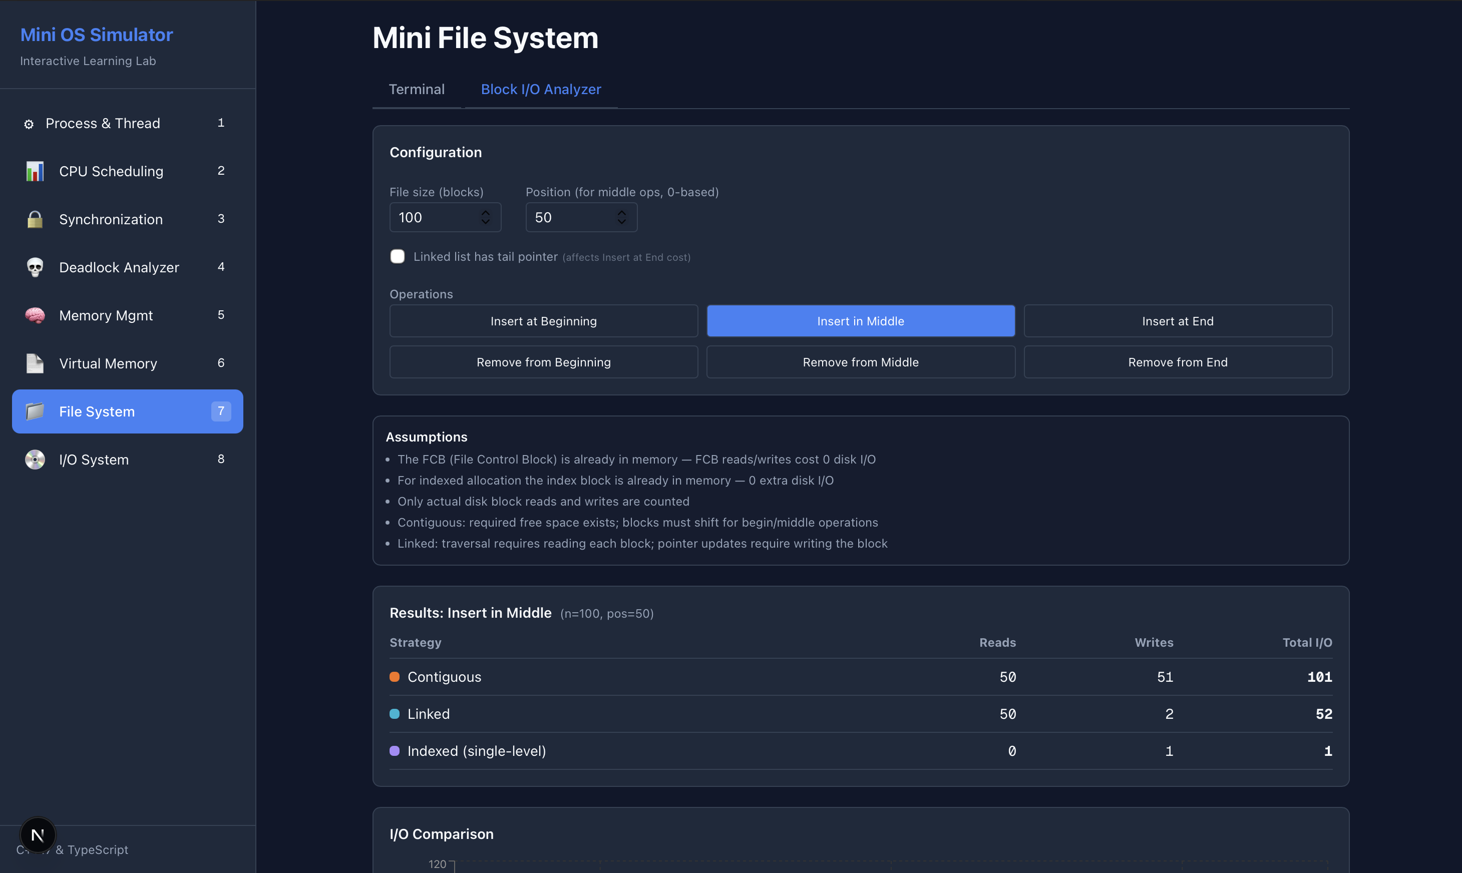The width and height of the screenshot is (1462, 873).
Task: Select the CPU Scheduling chart icon
Action: click(x=35, y=171)
